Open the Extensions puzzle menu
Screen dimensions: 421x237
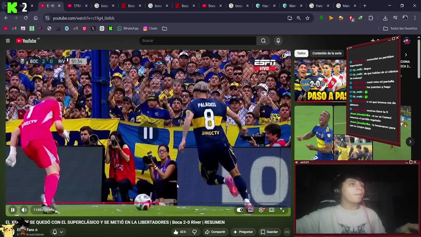click(x=371, y=18)
